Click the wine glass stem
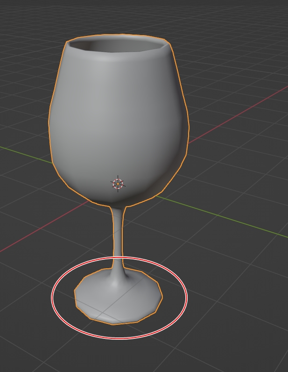The image size is (288, 372). 118,237
